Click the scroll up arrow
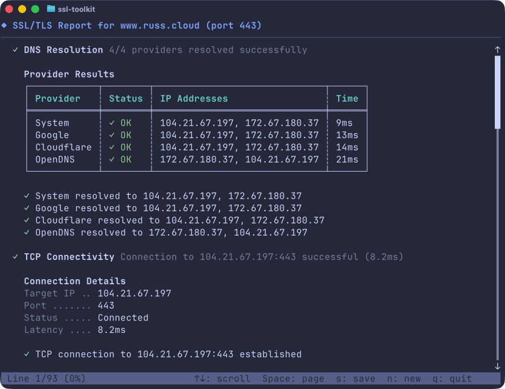505x389 pixels. click(498, 50)
